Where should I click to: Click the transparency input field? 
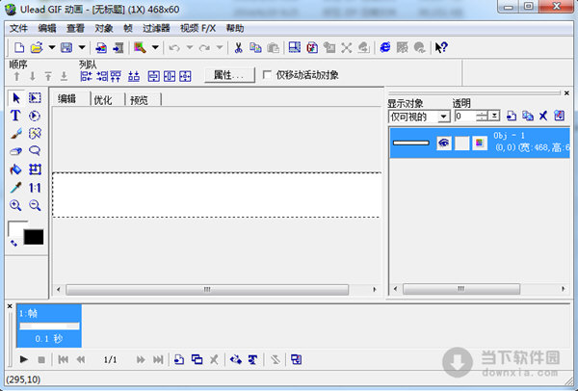coord(465,117)
